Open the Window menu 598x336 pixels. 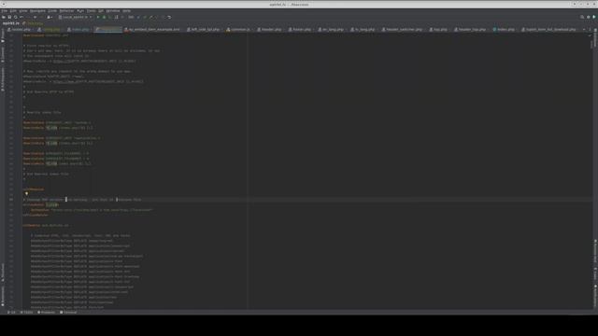click(x=112, y=11)
